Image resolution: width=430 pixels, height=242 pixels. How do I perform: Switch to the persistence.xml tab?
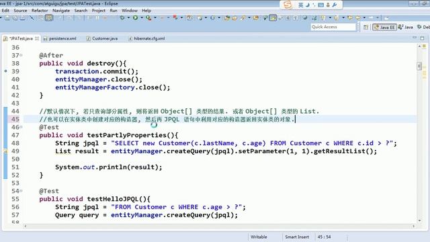[60, 38]
